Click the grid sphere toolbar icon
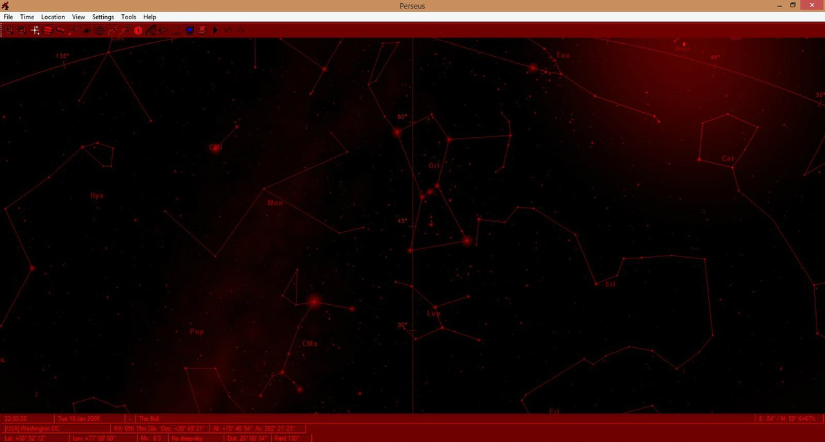This screenshot has height=442, width=825. coord(99,30)
